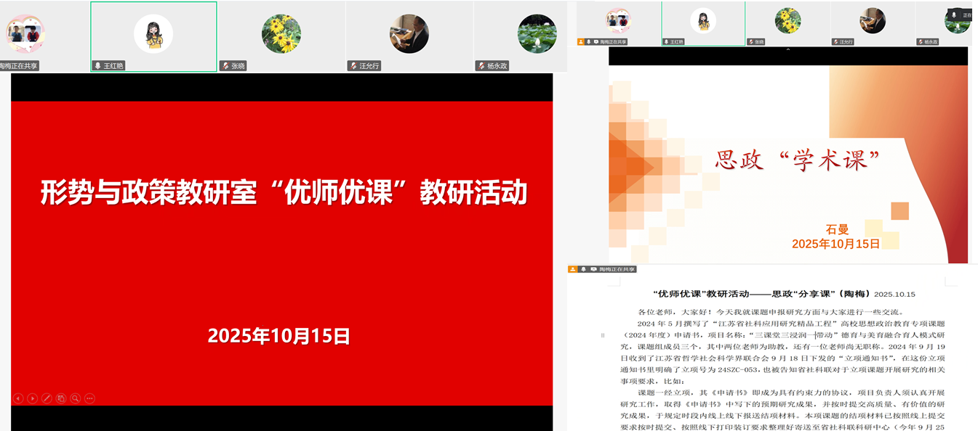This screenshot has width=978, height=431.
Task: Click the Word paragraph drag handle in margin
Action: [602, 336]
